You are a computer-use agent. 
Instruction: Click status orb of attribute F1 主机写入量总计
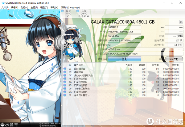click(65, 95)
